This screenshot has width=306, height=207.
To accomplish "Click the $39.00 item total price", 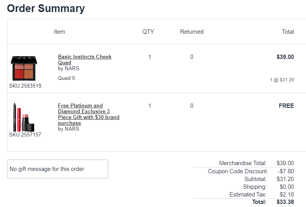I will (x=285, y=57).
